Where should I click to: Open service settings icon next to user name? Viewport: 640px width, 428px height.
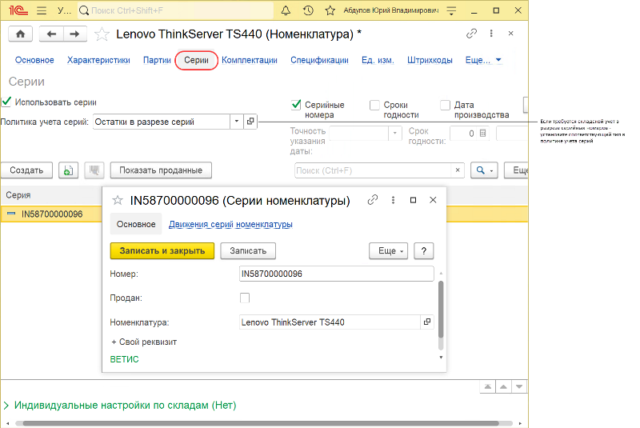point(451,10)
